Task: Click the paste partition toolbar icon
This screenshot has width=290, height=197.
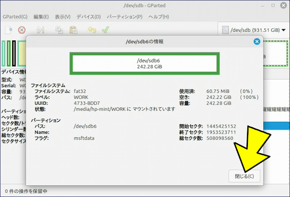Action: pos(73,30)
